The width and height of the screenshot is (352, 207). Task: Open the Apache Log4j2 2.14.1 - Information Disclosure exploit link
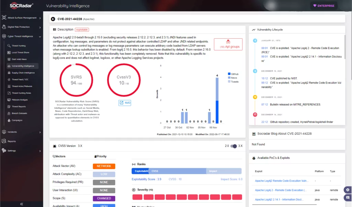pyautogui.click(x=279, y=199)
